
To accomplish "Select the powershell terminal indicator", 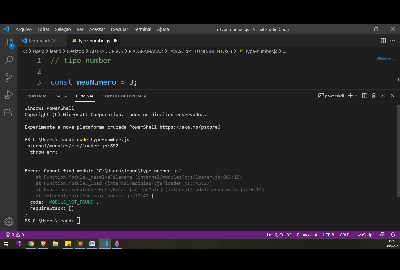I will pyautogui.click(x=331, y=96).
